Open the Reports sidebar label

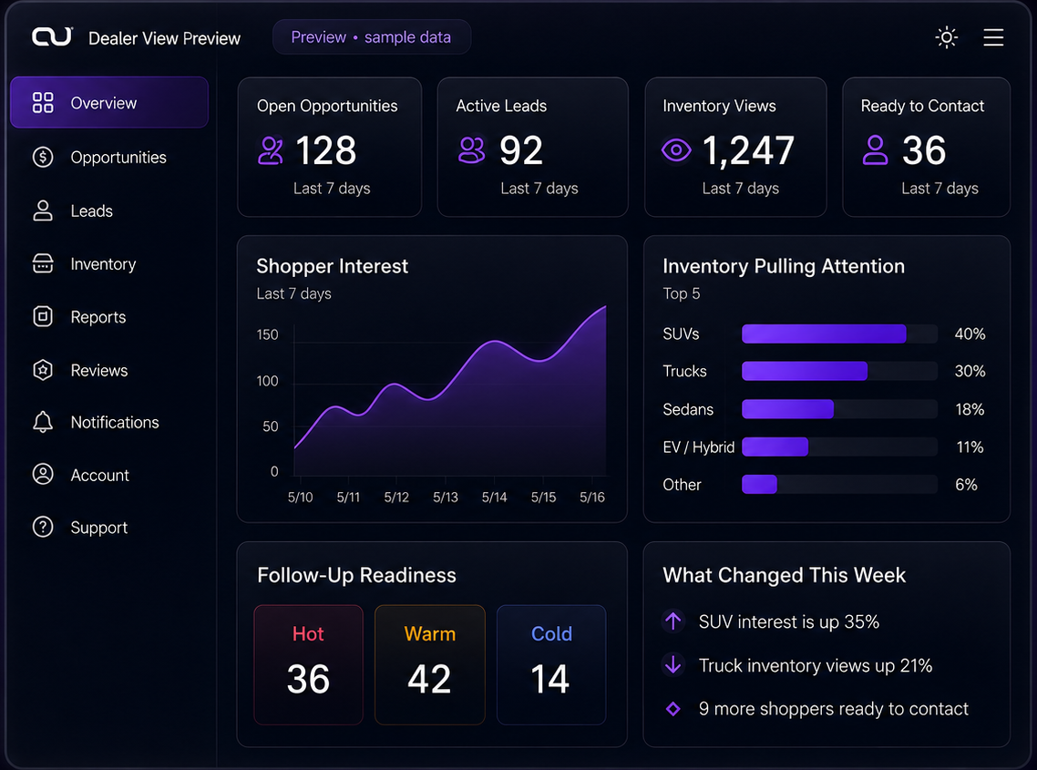click(98, 317)
